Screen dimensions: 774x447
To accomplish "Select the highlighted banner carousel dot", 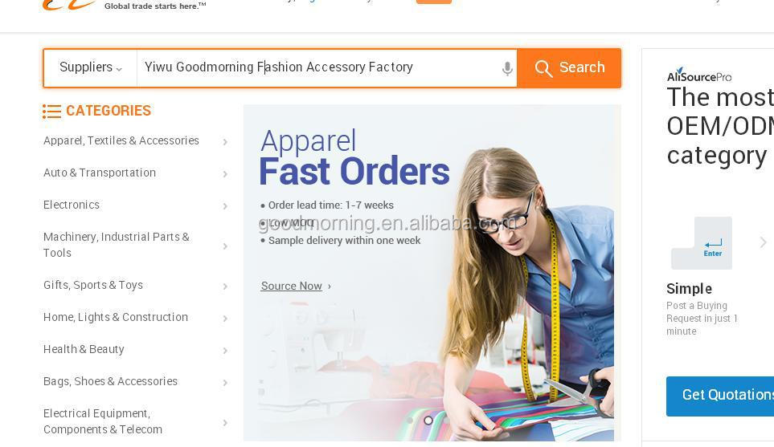I will (x=428, y=421).
